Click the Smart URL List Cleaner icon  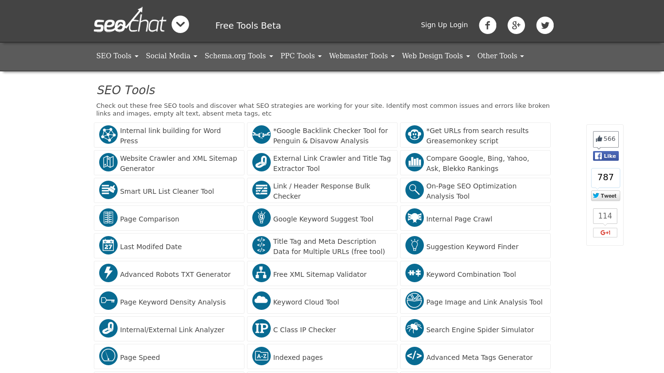pos(108,190)
